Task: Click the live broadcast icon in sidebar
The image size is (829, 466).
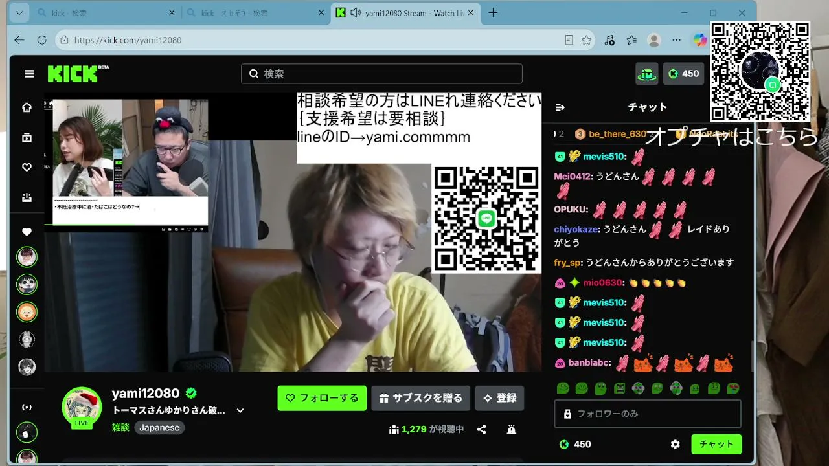Action: click(27, 407)
